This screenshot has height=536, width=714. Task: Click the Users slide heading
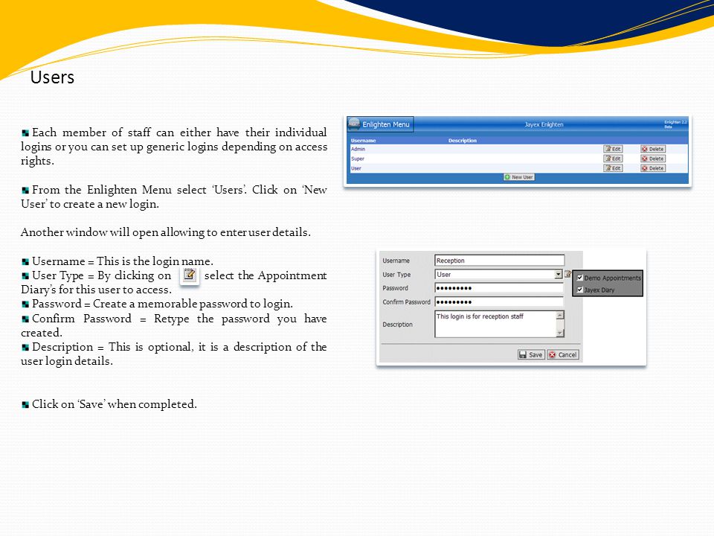click(52, 77)
